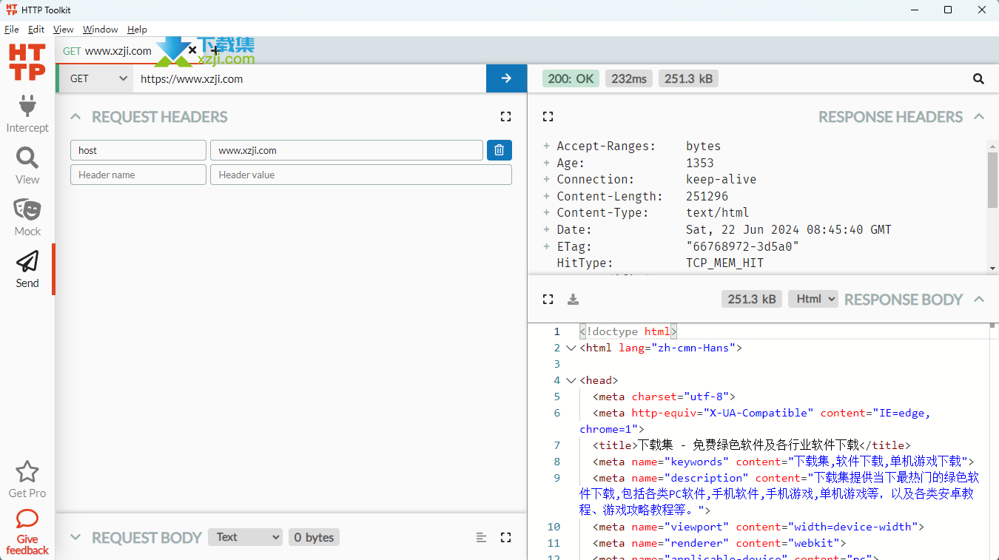This screenshot has height=560, width=999.
Task: Fold the html tag on line 2
Action: (x=571, y=348)
